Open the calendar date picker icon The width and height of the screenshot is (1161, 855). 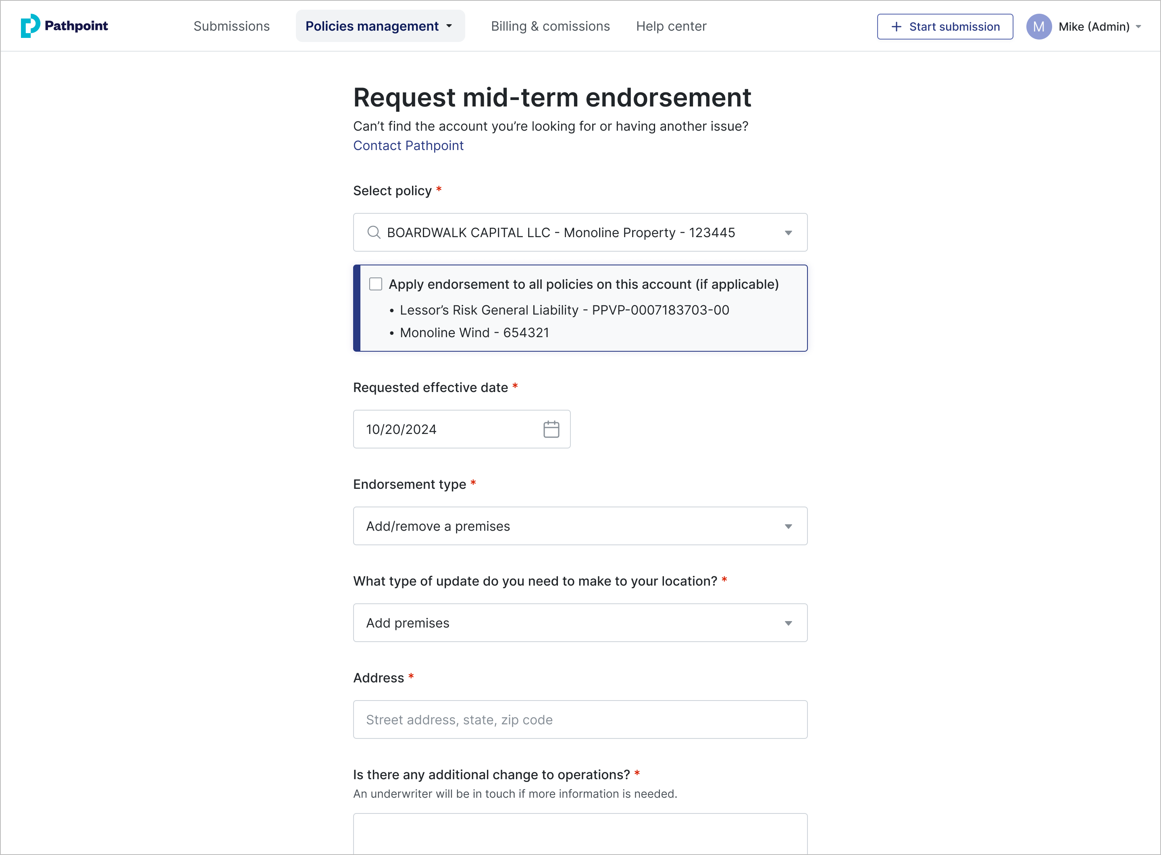pos(551,429)
